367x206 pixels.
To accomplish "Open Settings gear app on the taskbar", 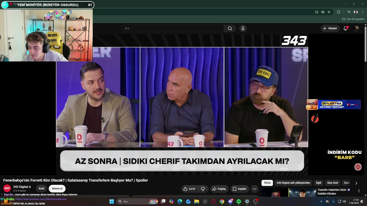I will 247,201.
